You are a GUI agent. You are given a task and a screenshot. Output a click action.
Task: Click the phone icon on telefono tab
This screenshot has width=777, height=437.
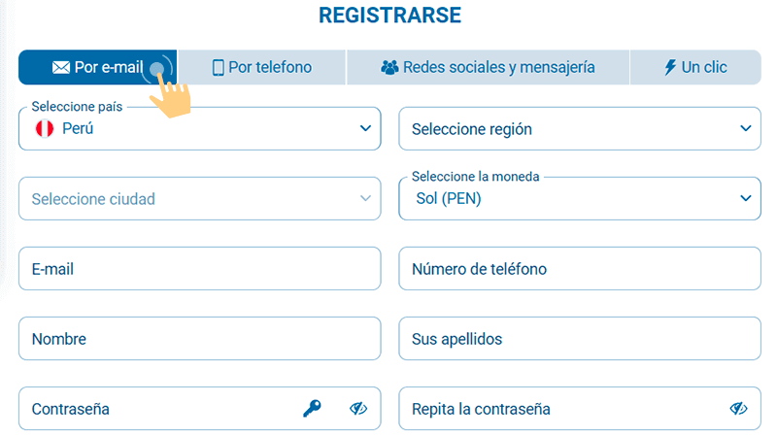click(219, 68)
